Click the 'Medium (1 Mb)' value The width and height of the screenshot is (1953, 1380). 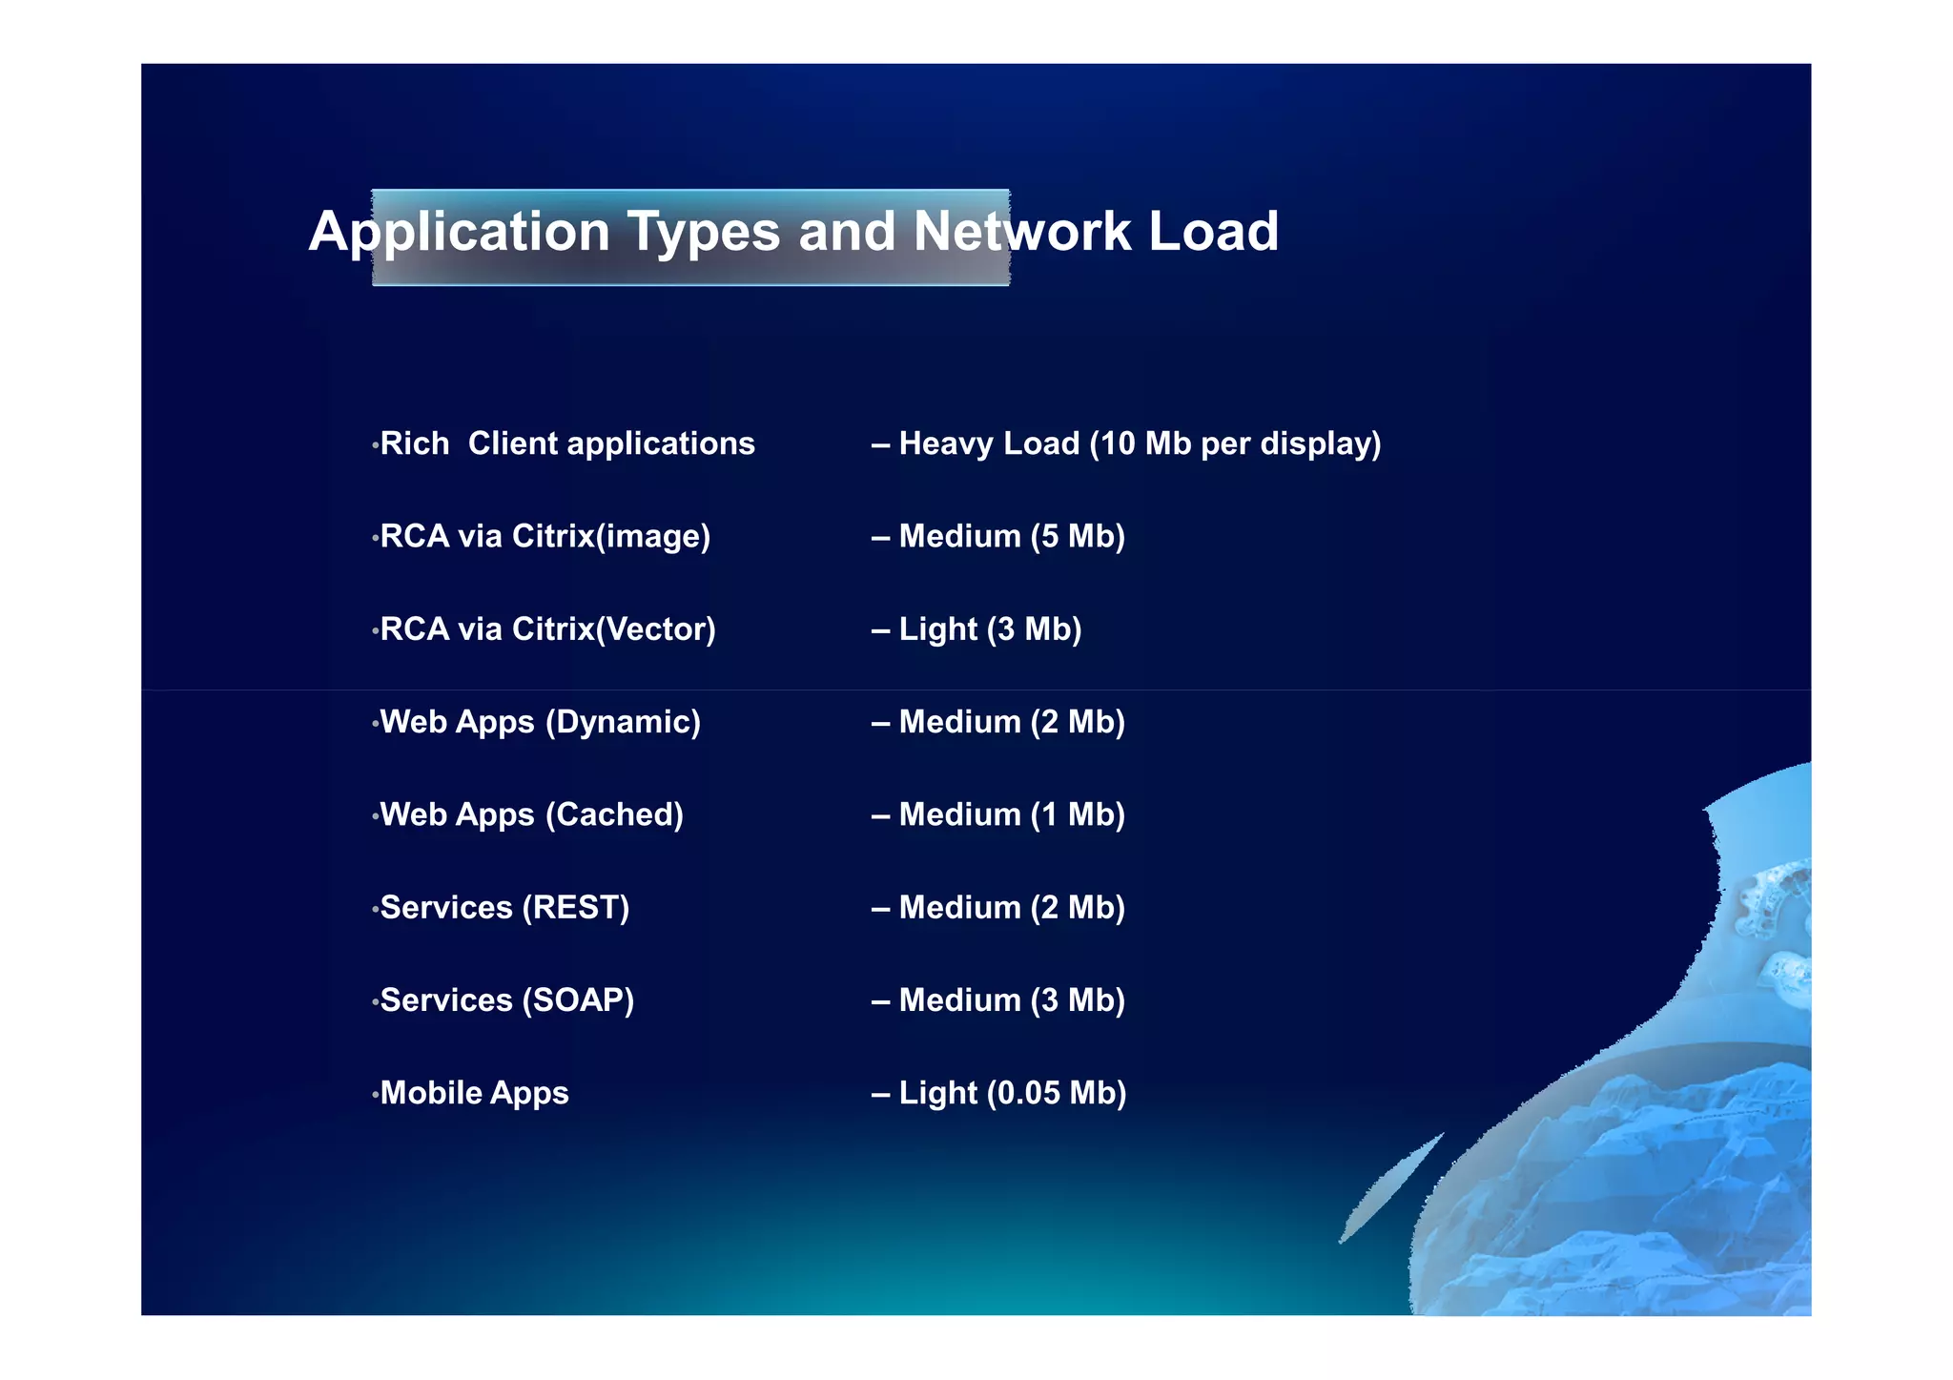pos(1012,815)
